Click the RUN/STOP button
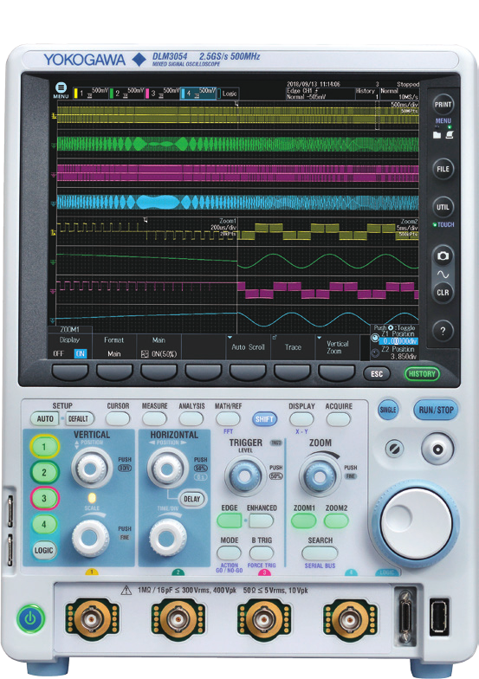This screenshot has width=479, height=679. tap(436, 410)
